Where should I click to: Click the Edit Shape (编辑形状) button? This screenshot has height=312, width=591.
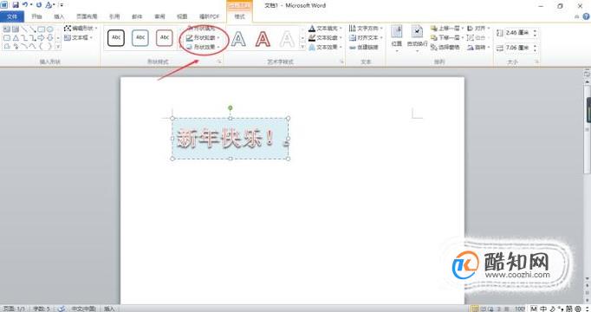click(x=81, y=29)
